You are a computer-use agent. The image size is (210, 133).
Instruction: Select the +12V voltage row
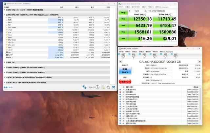pyautogui.click(x=58, y=30)
